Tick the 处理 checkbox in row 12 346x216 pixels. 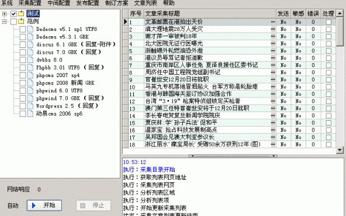click(x=328, y=101)
